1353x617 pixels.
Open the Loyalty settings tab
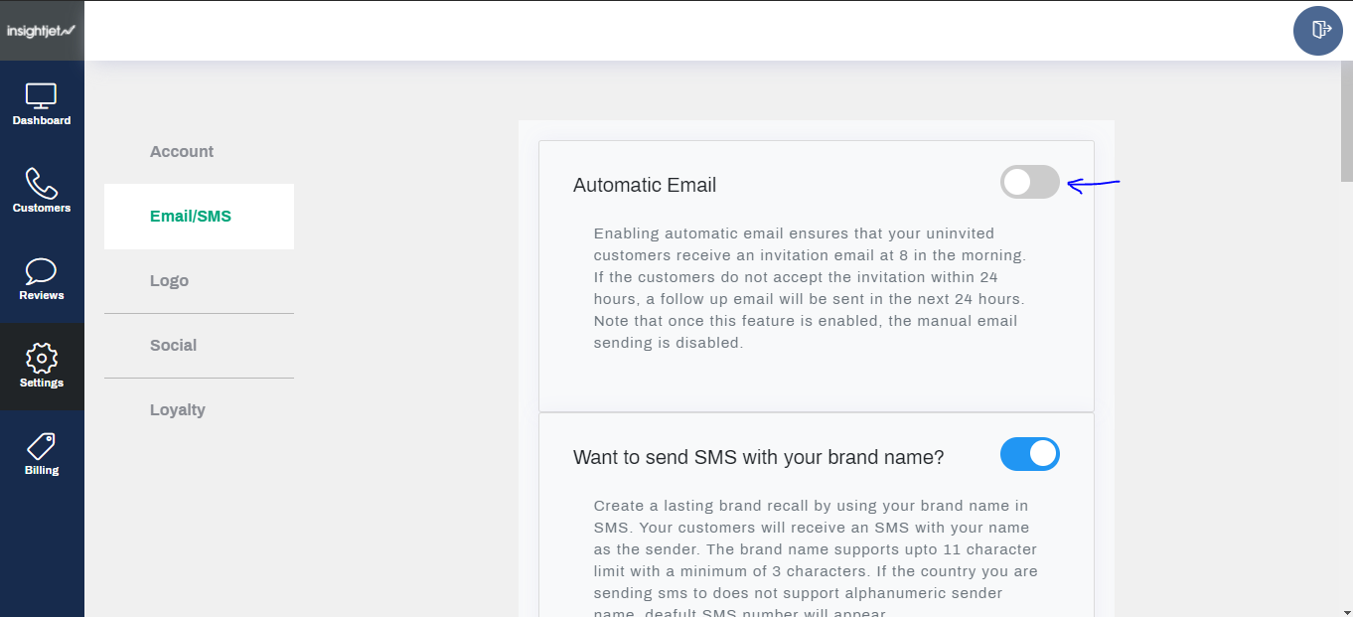click(x=178, y=410)
